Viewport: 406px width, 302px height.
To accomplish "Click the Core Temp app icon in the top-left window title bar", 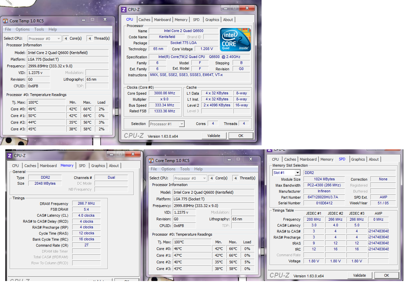I will pyautogui.click(x=5, y=21).
